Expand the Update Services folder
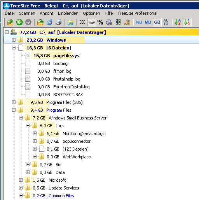Viewport: 199px width, 200px height. (21, 188)
